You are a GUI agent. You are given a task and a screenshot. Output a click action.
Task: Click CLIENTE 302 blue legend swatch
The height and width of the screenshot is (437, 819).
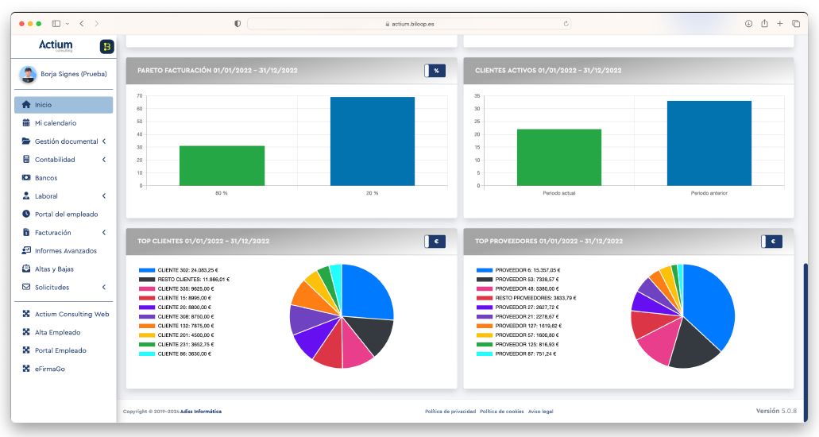(x=147, y=270)
